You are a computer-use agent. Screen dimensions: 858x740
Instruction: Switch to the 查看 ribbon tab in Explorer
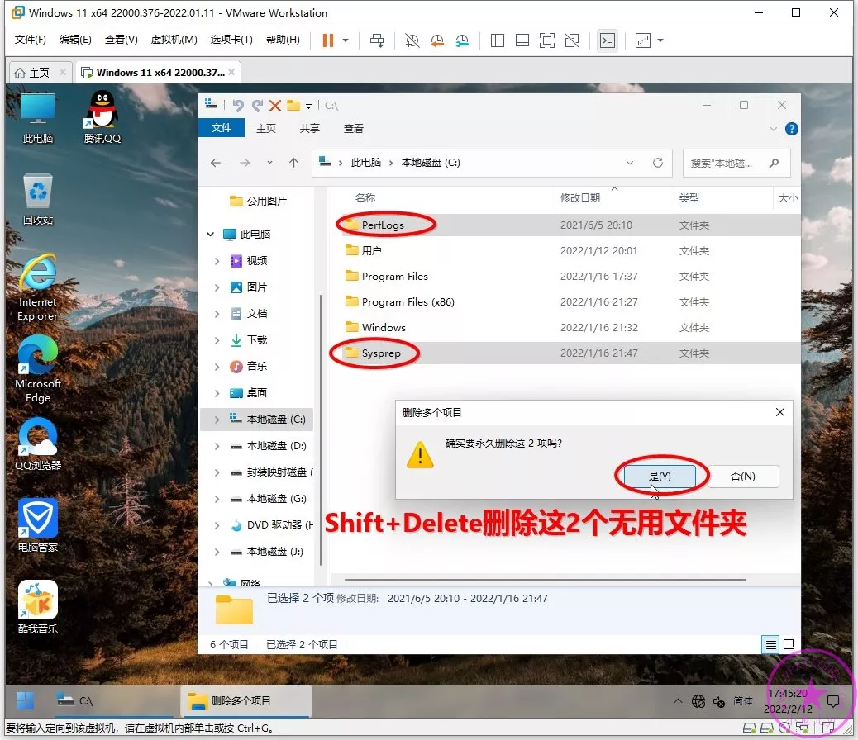tap(354, 129)
